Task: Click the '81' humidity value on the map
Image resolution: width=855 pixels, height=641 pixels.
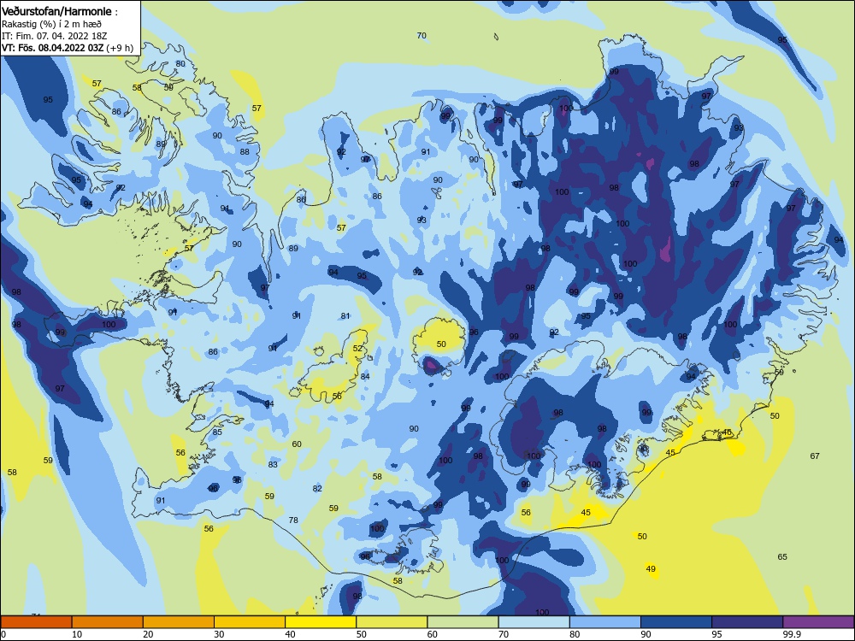Action: click(x=345, y=316)
